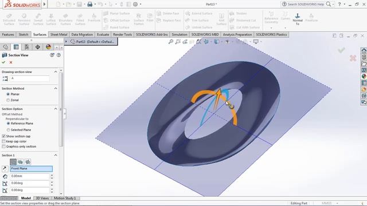
Task: Open the Evaluate tab
Action: [103, 34]
